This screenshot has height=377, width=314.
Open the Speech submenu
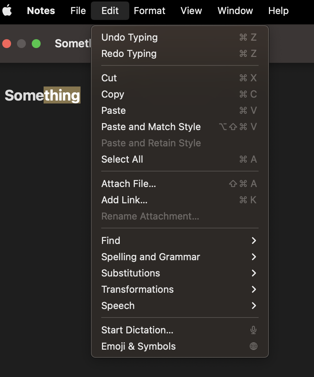coord(118,306)
